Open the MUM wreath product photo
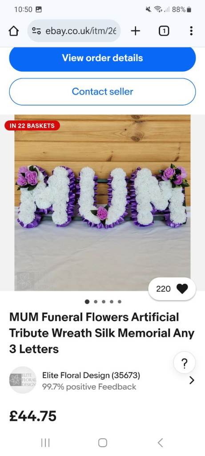205x456 pixels. click(x=102, y=203)
